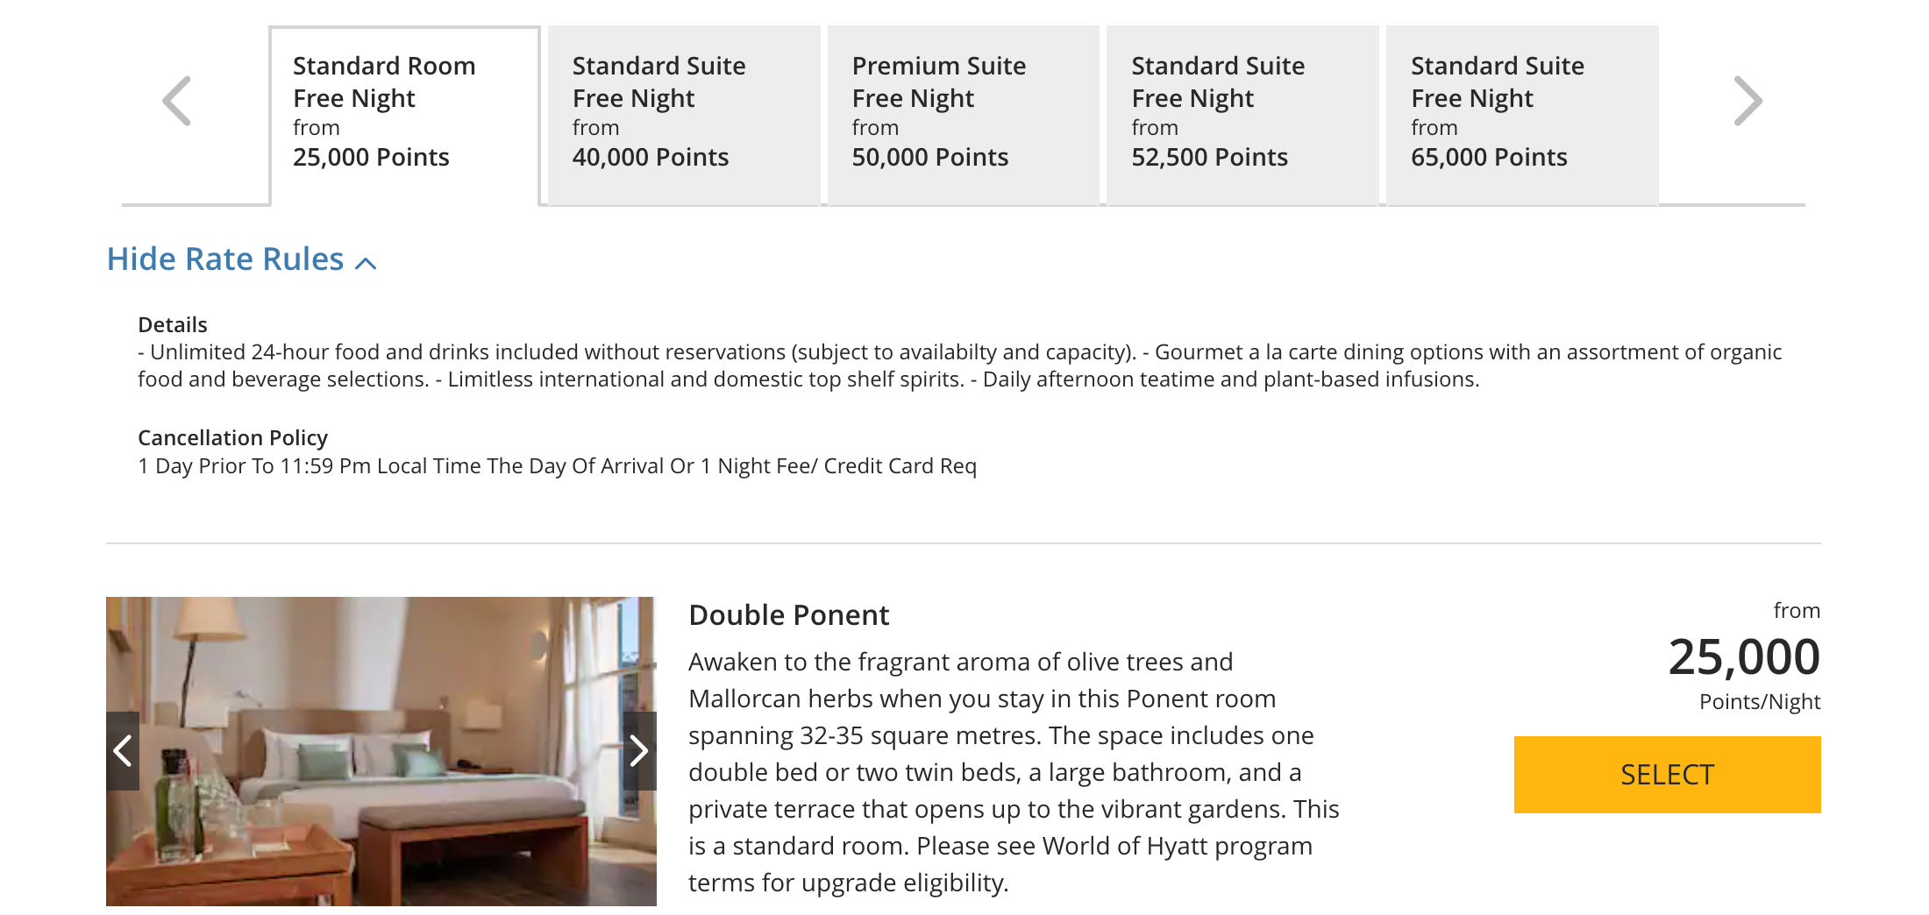
Task: Click the Details heading in rate rules
Action: click(173, 325)
